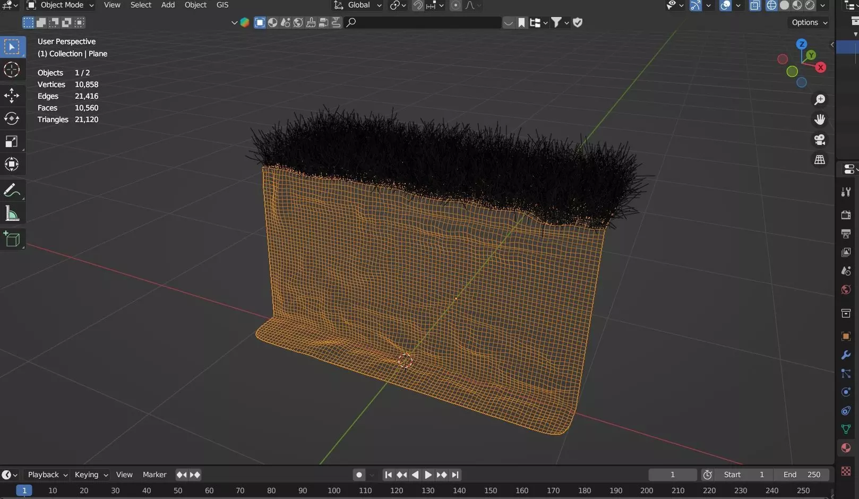Toggle viewport gizmos display
The height and width of the screenshot is (499, 859).
pos(695,5)
